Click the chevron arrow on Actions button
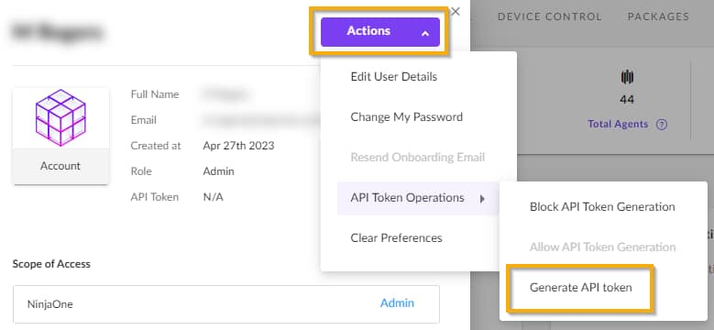 pyautogui.click(x=425, y=33)
